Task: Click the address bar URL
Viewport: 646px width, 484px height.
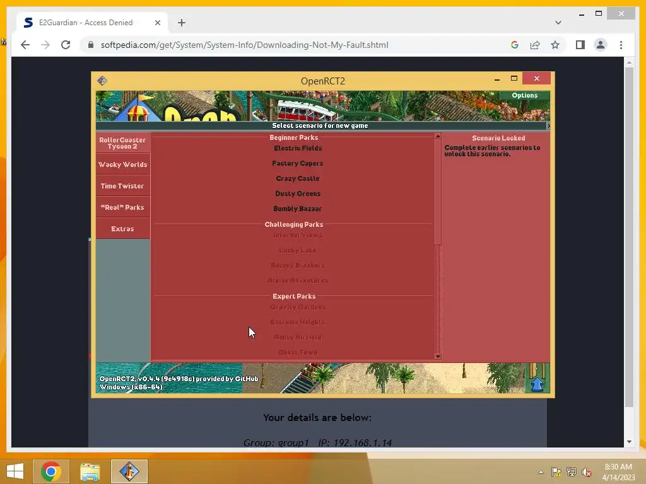Action: pyautogui.click(x=244, y=45)
